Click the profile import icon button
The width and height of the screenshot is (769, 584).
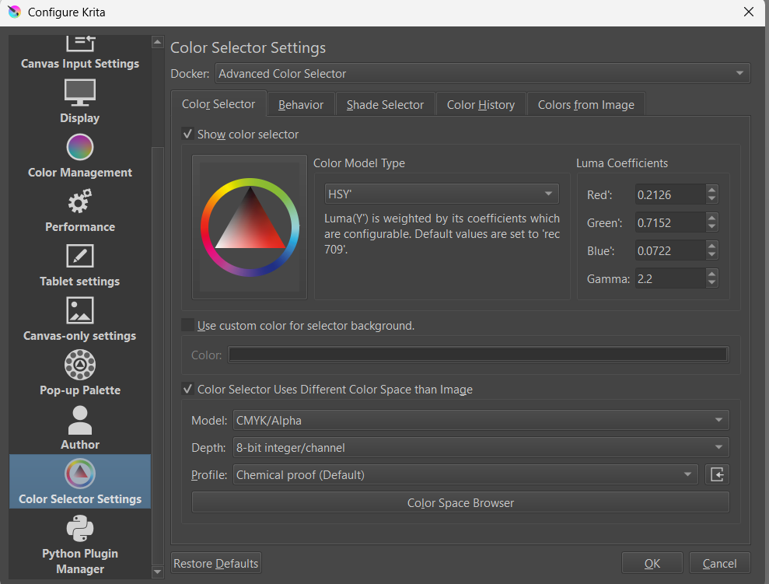(717, 474)
